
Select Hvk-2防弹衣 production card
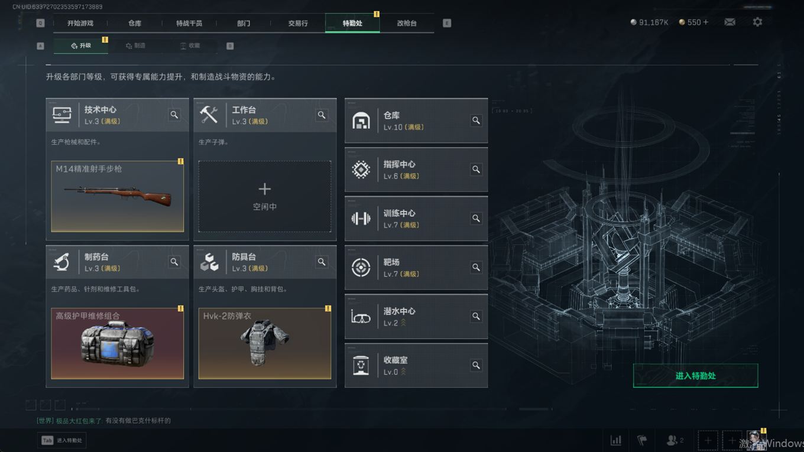(x=265, y=343)
